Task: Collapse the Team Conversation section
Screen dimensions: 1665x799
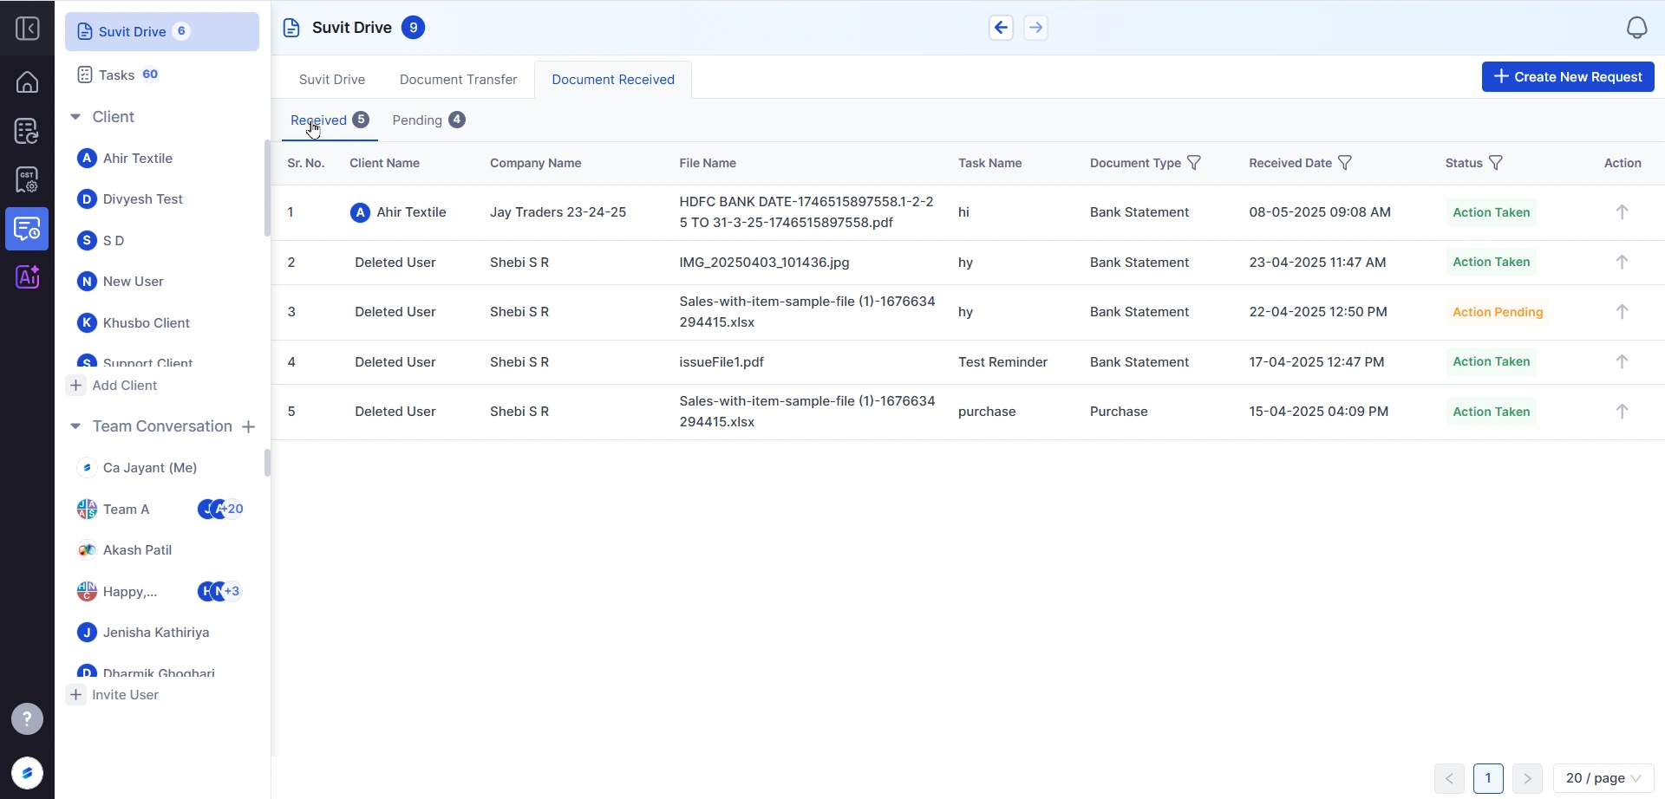Action: (x=75, y=426)
